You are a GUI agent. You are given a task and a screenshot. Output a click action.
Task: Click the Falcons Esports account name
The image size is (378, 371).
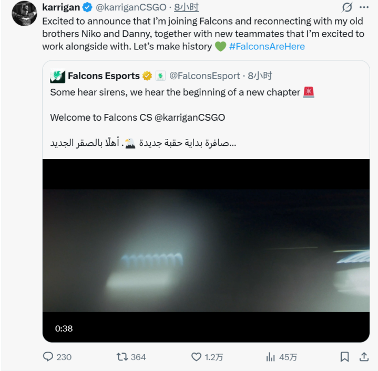click(x=104, y=76)
